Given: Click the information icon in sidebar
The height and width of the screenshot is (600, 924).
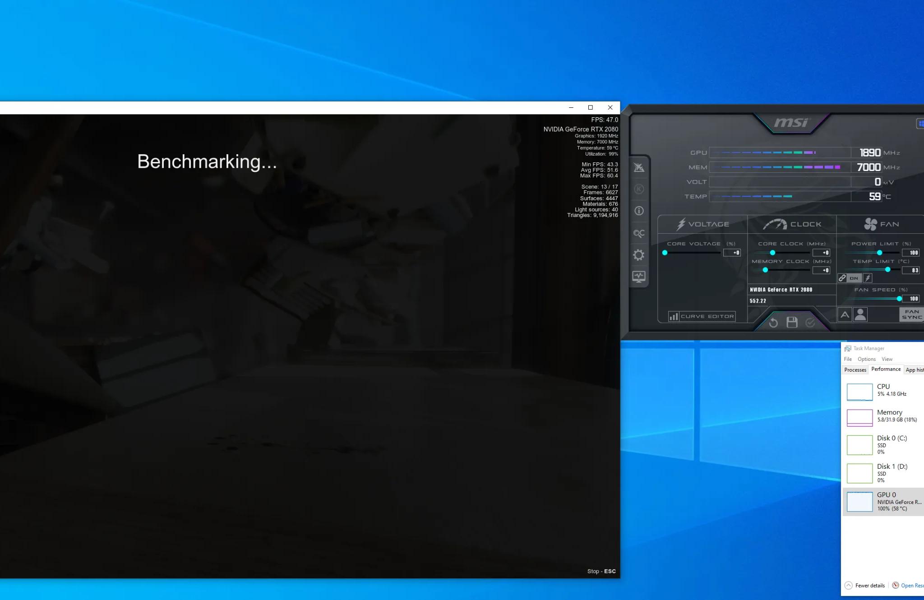Looking at the screenshot, I should coord(639,211).
